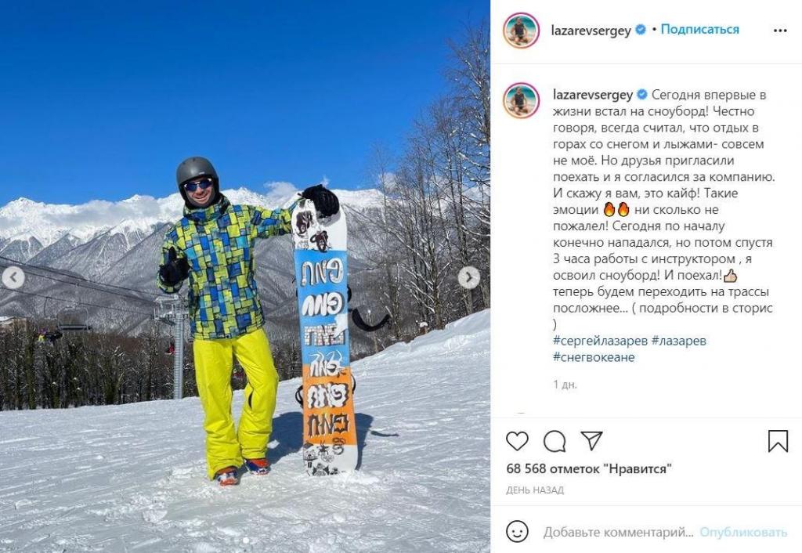Click the ДЕНЬ НАЗАД timestamp
The width and height of the screenshot is (802, 553).
(x=535, y=490)
